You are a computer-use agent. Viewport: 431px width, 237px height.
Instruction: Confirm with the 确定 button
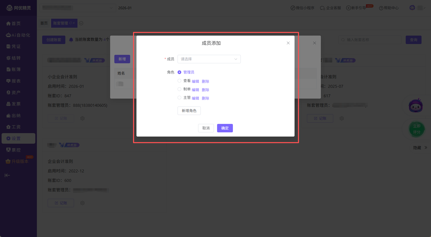click(x=225, y=128)
